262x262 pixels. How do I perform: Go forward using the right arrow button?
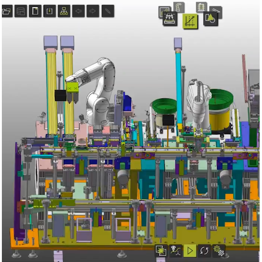tap(93, 11)
